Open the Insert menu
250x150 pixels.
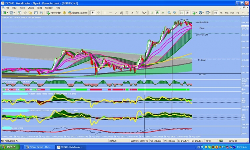click(x=22, y=8)
